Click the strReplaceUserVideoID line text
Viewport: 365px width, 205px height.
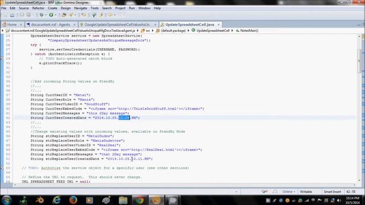(75, 145)
